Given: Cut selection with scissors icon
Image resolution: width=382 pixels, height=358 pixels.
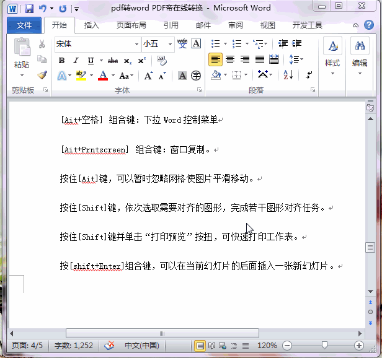Looking at the screenshot, I should tap(42, 44).
